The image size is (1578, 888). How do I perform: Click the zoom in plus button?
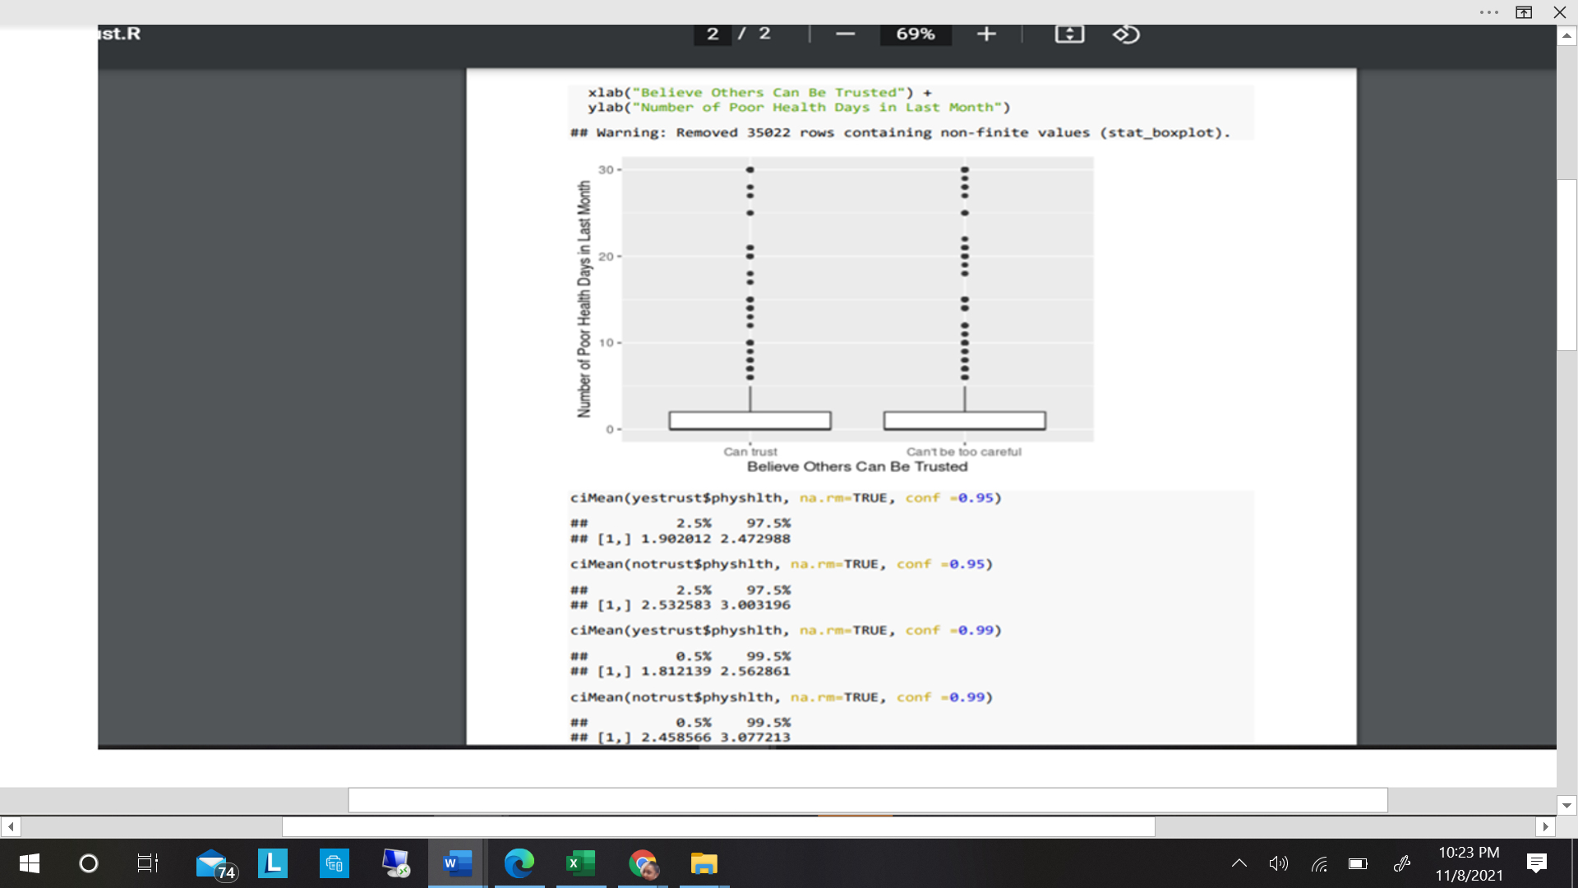pos(986,34)
